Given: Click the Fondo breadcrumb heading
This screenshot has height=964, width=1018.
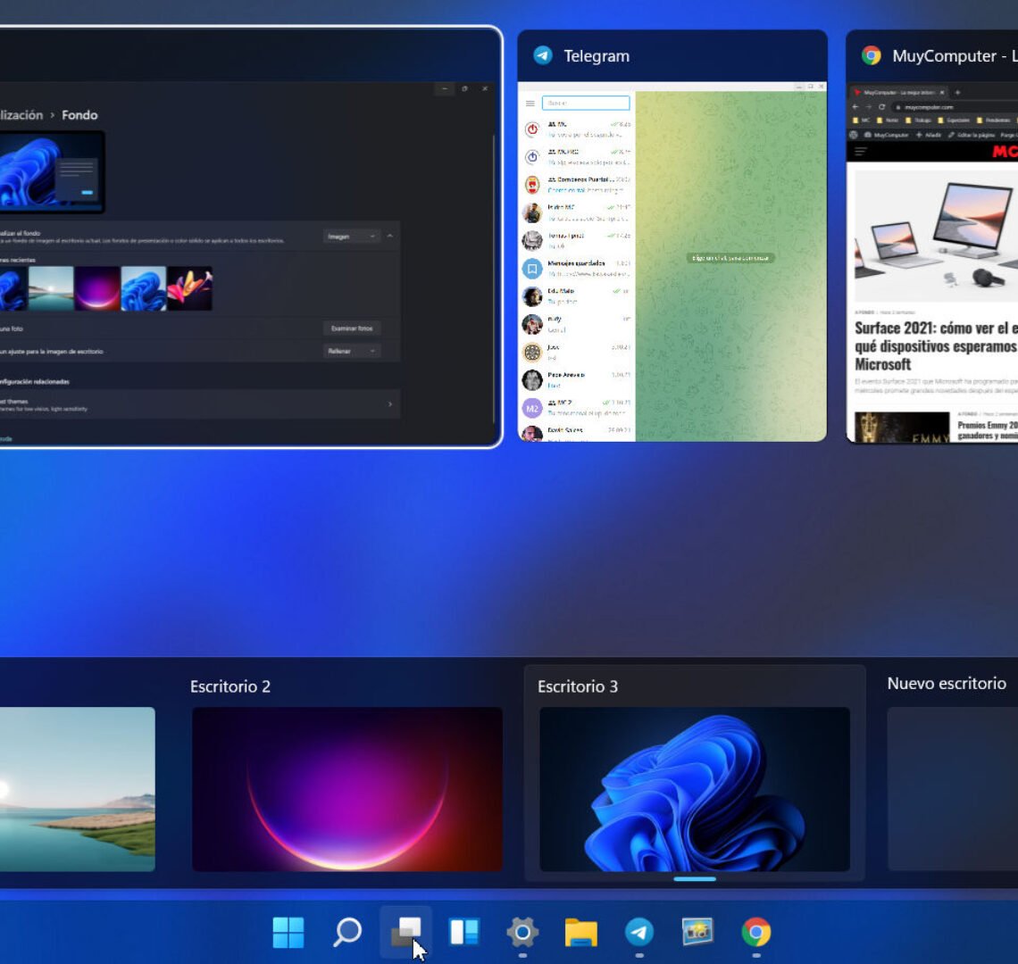Looking at the screenshot, I should [79, 115].
